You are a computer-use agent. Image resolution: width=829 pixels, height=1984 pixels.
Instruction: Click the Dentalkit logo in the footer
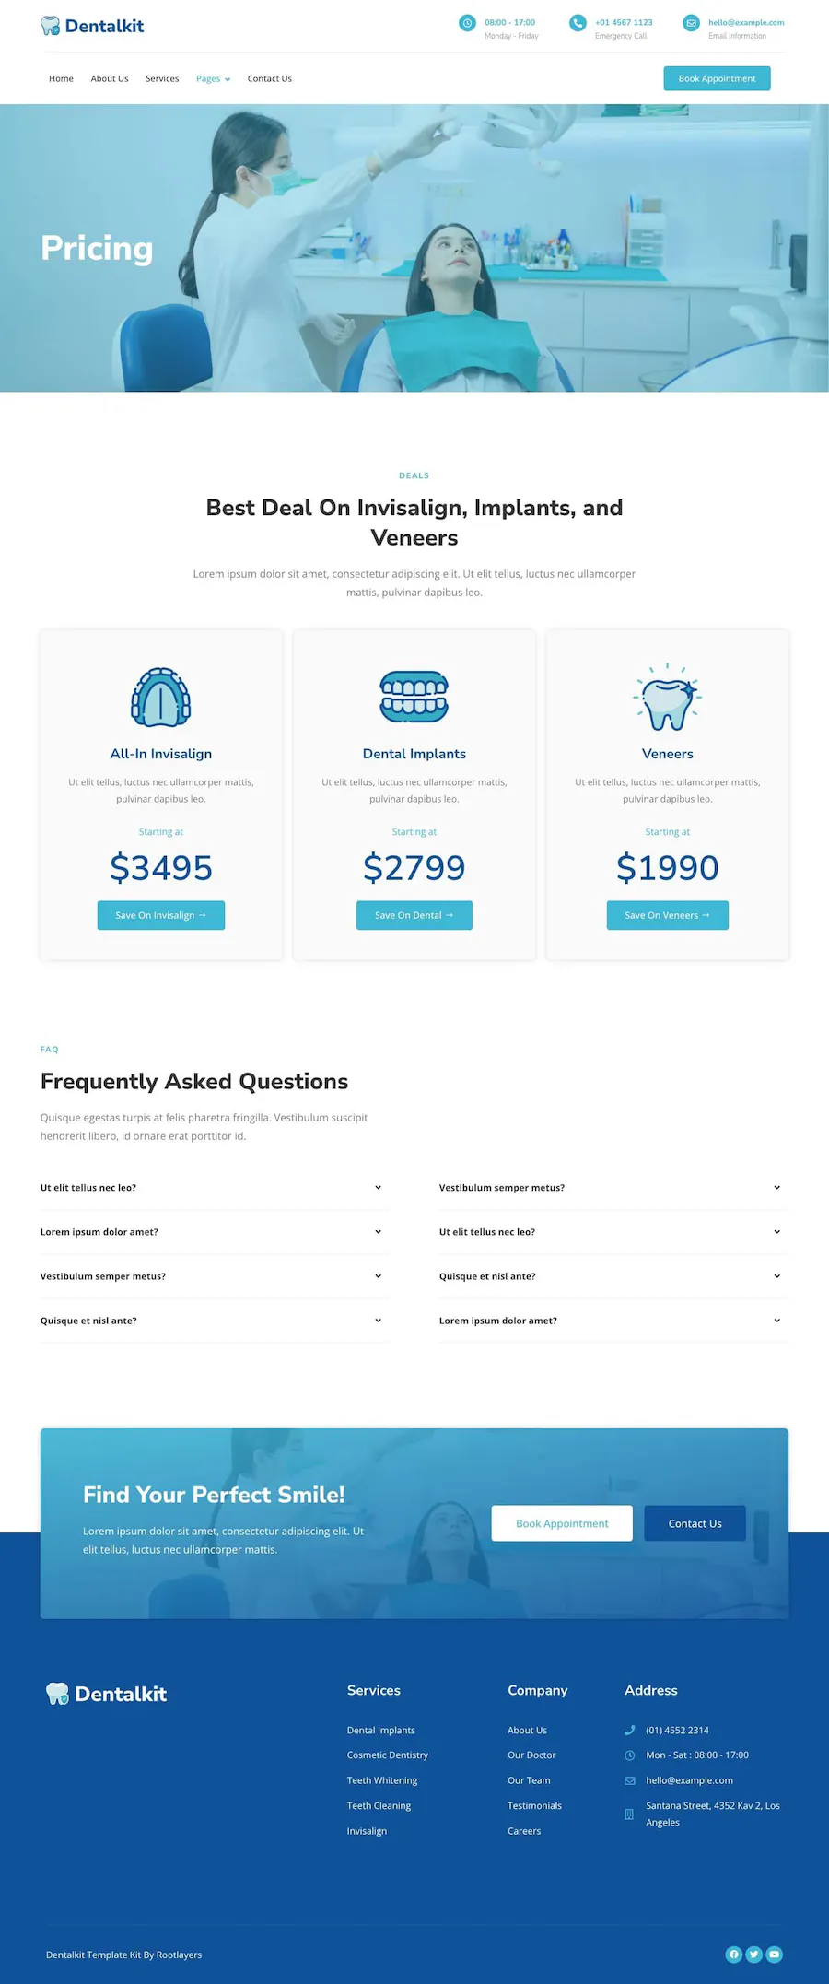click(107, 1694)
